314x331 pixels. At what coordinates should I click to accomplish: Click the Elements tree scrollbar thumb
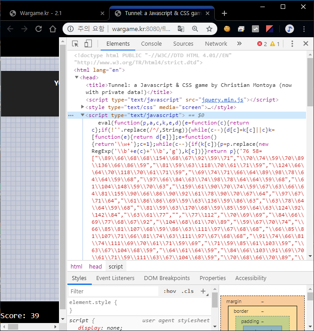(310, 82)
